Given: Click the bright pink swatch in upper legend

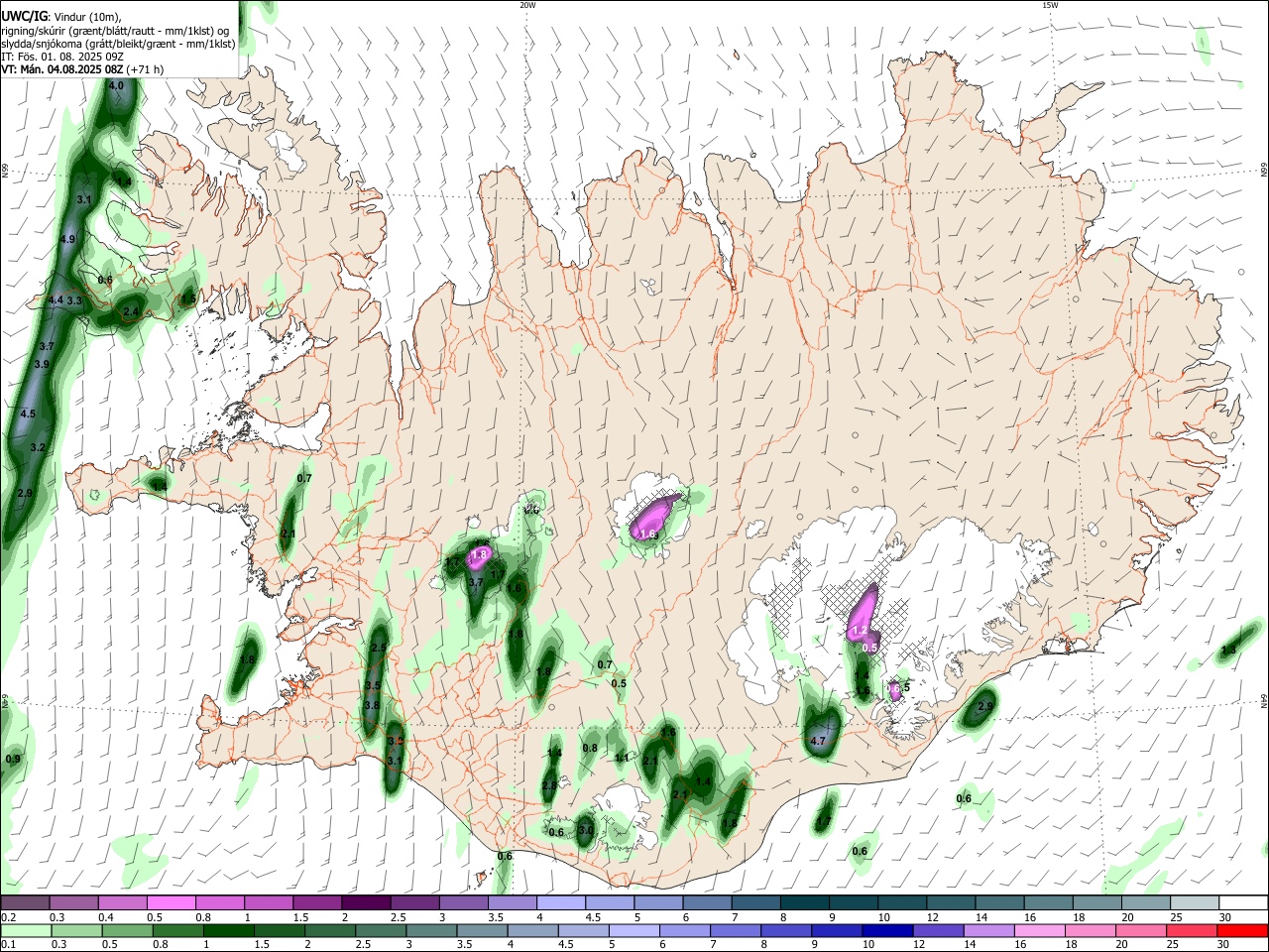Looking at the screenshot, I should tap(171, 902).
